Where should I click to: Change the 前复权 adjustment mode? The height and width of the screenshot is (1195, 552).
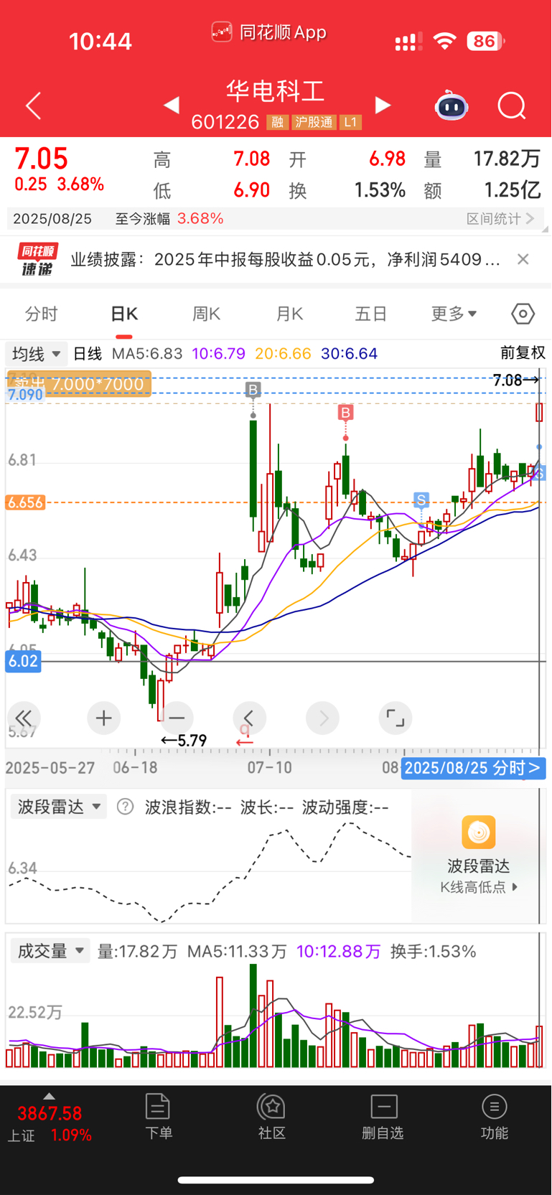pyautogui.click(x=523, y=353)
